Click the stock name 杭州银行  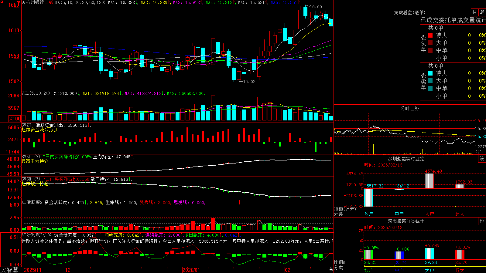35,2
